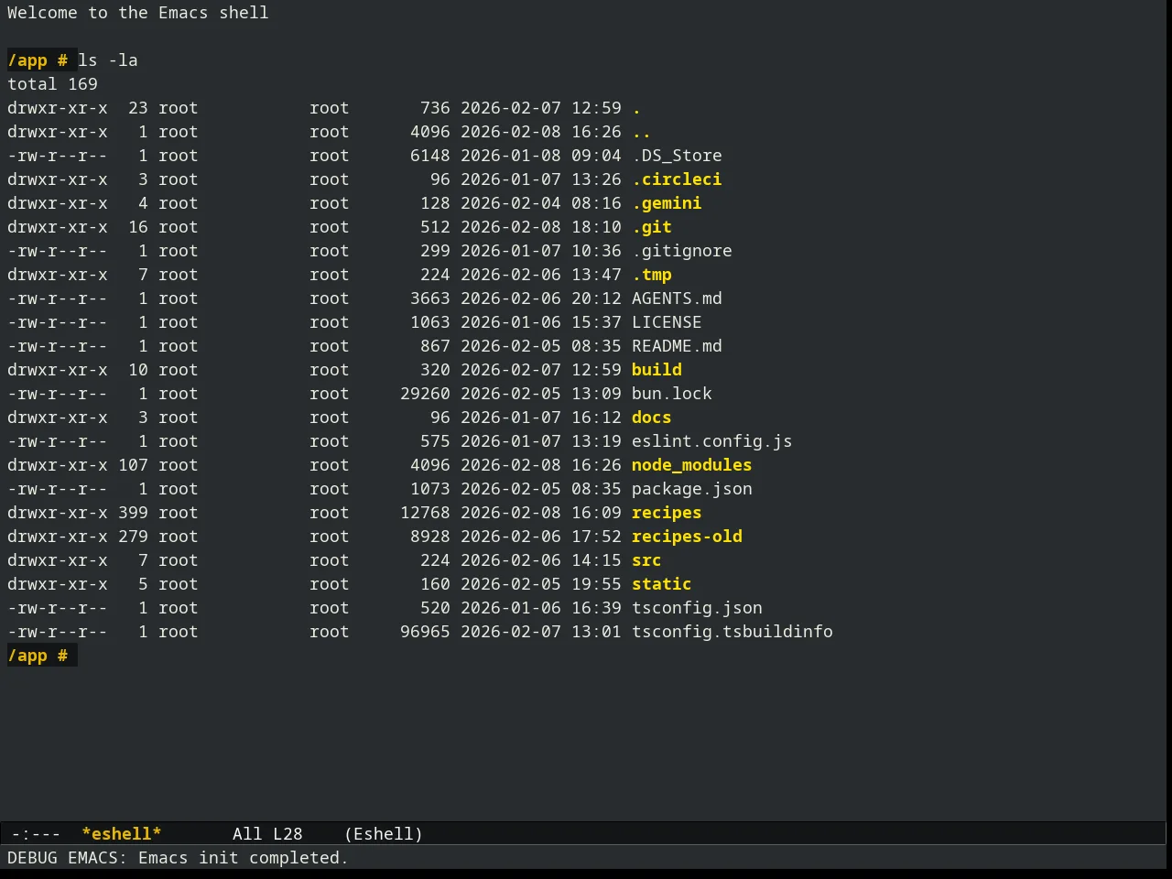Click the 2026-01-06 15:37 LICENSE timestamp
The image size is (1172, 879).
point(541,322)
